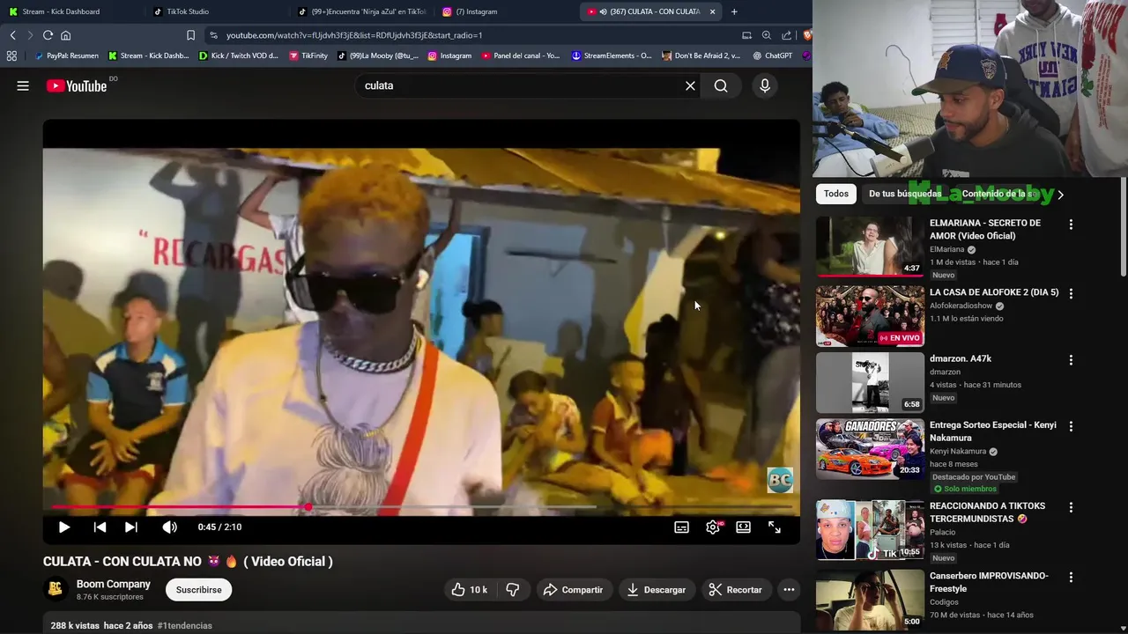
Task: Reload the current page
Action: click(48, 35)
